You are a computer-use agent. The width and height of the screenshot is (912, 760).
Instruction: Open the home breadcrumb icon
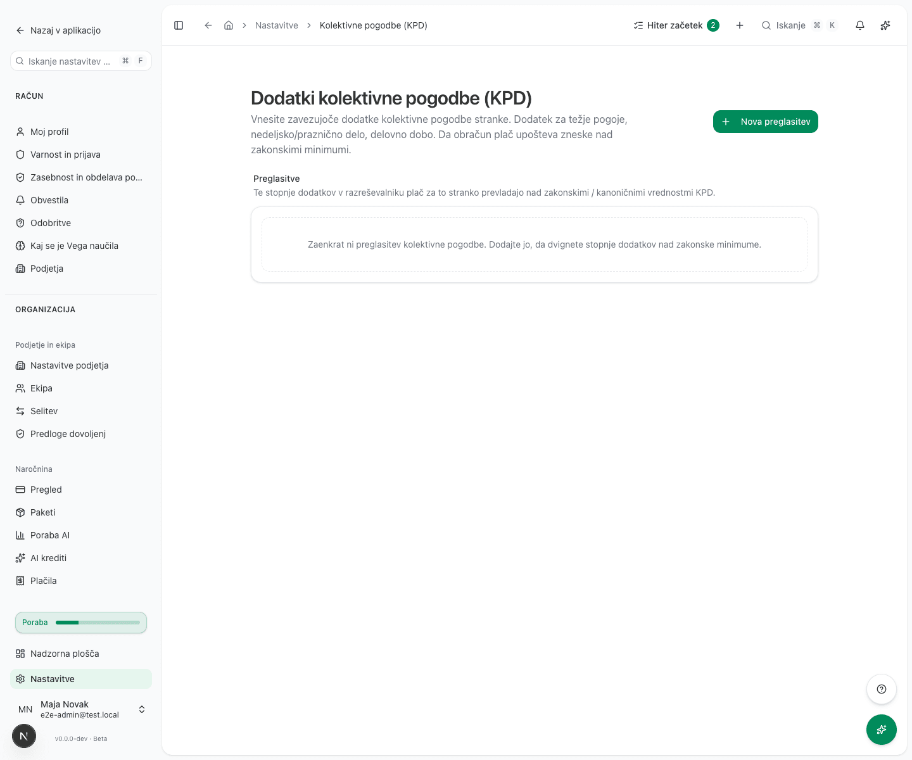pyautogui.click(x=229, y=25)
